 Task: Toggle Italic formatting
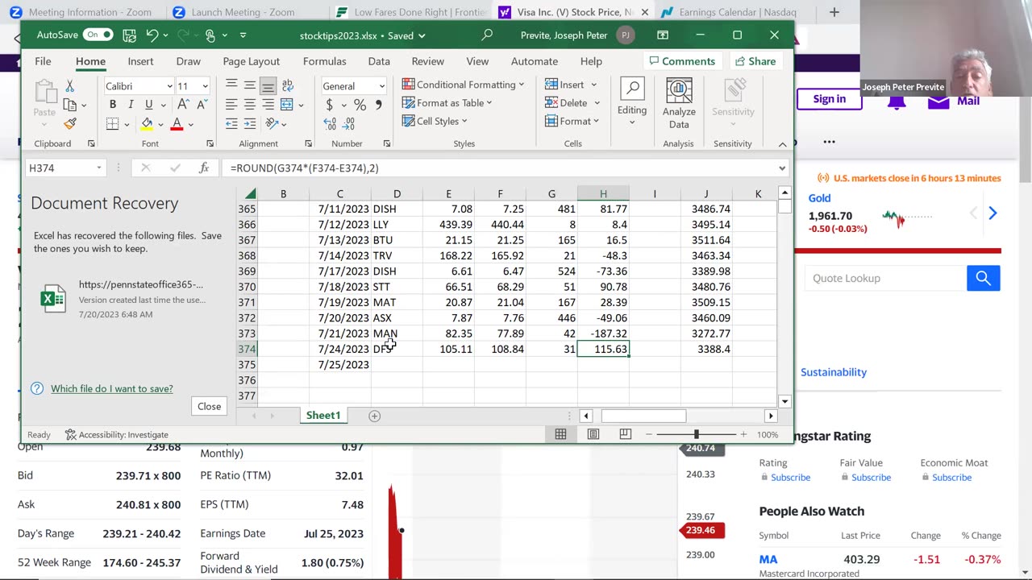131,105
